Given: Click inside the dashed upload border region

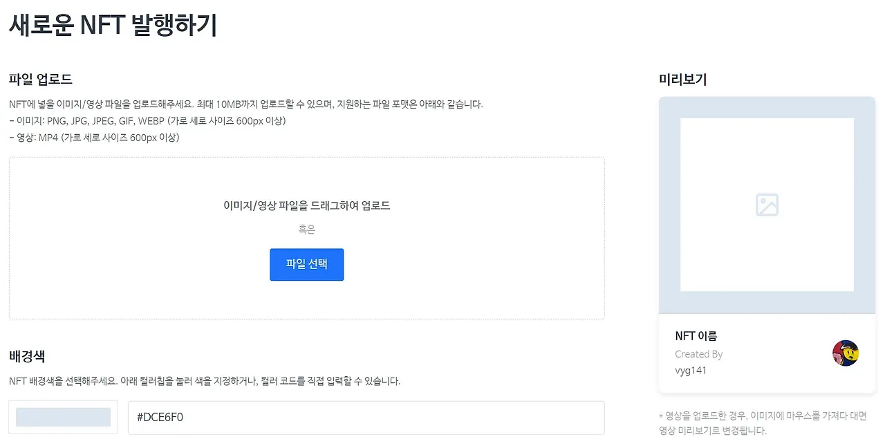Looking at the screenshot, I should (x=306, y=235).
